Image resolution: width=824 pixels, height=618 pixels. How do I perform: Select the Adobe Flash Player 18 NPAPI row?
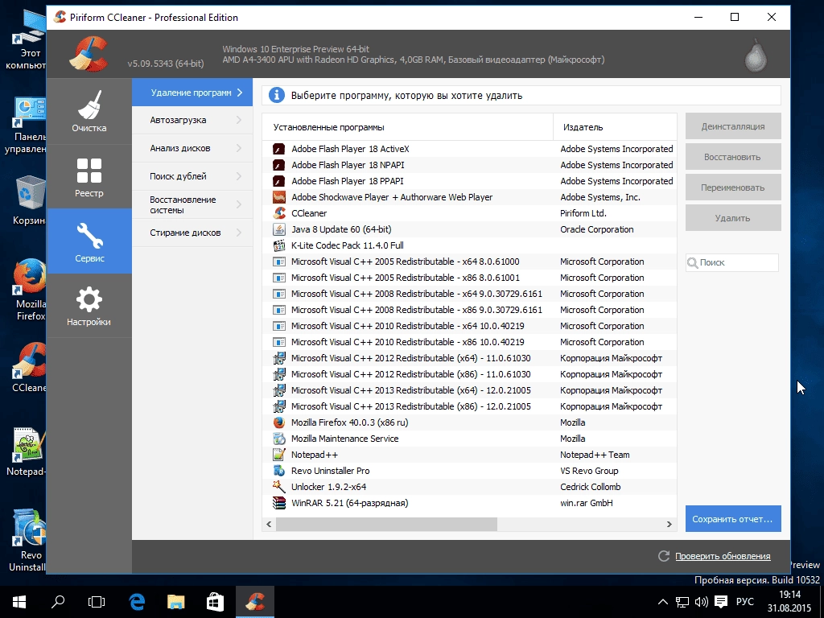[x=469, y=165]
